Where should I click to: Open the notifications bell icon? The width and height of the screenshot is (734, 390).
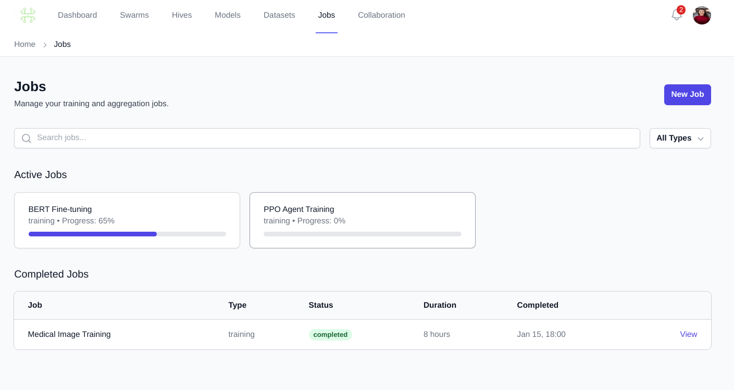coord(676,15)
